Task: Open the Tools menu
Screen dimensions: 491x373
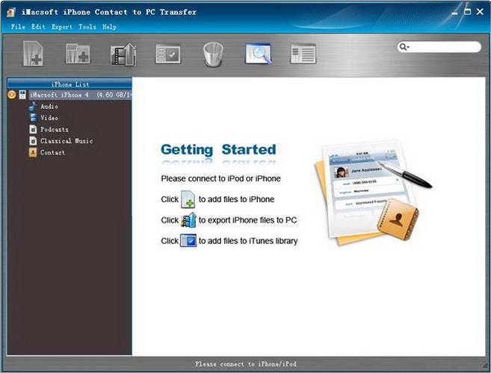Action: click(x=87, y=27)
